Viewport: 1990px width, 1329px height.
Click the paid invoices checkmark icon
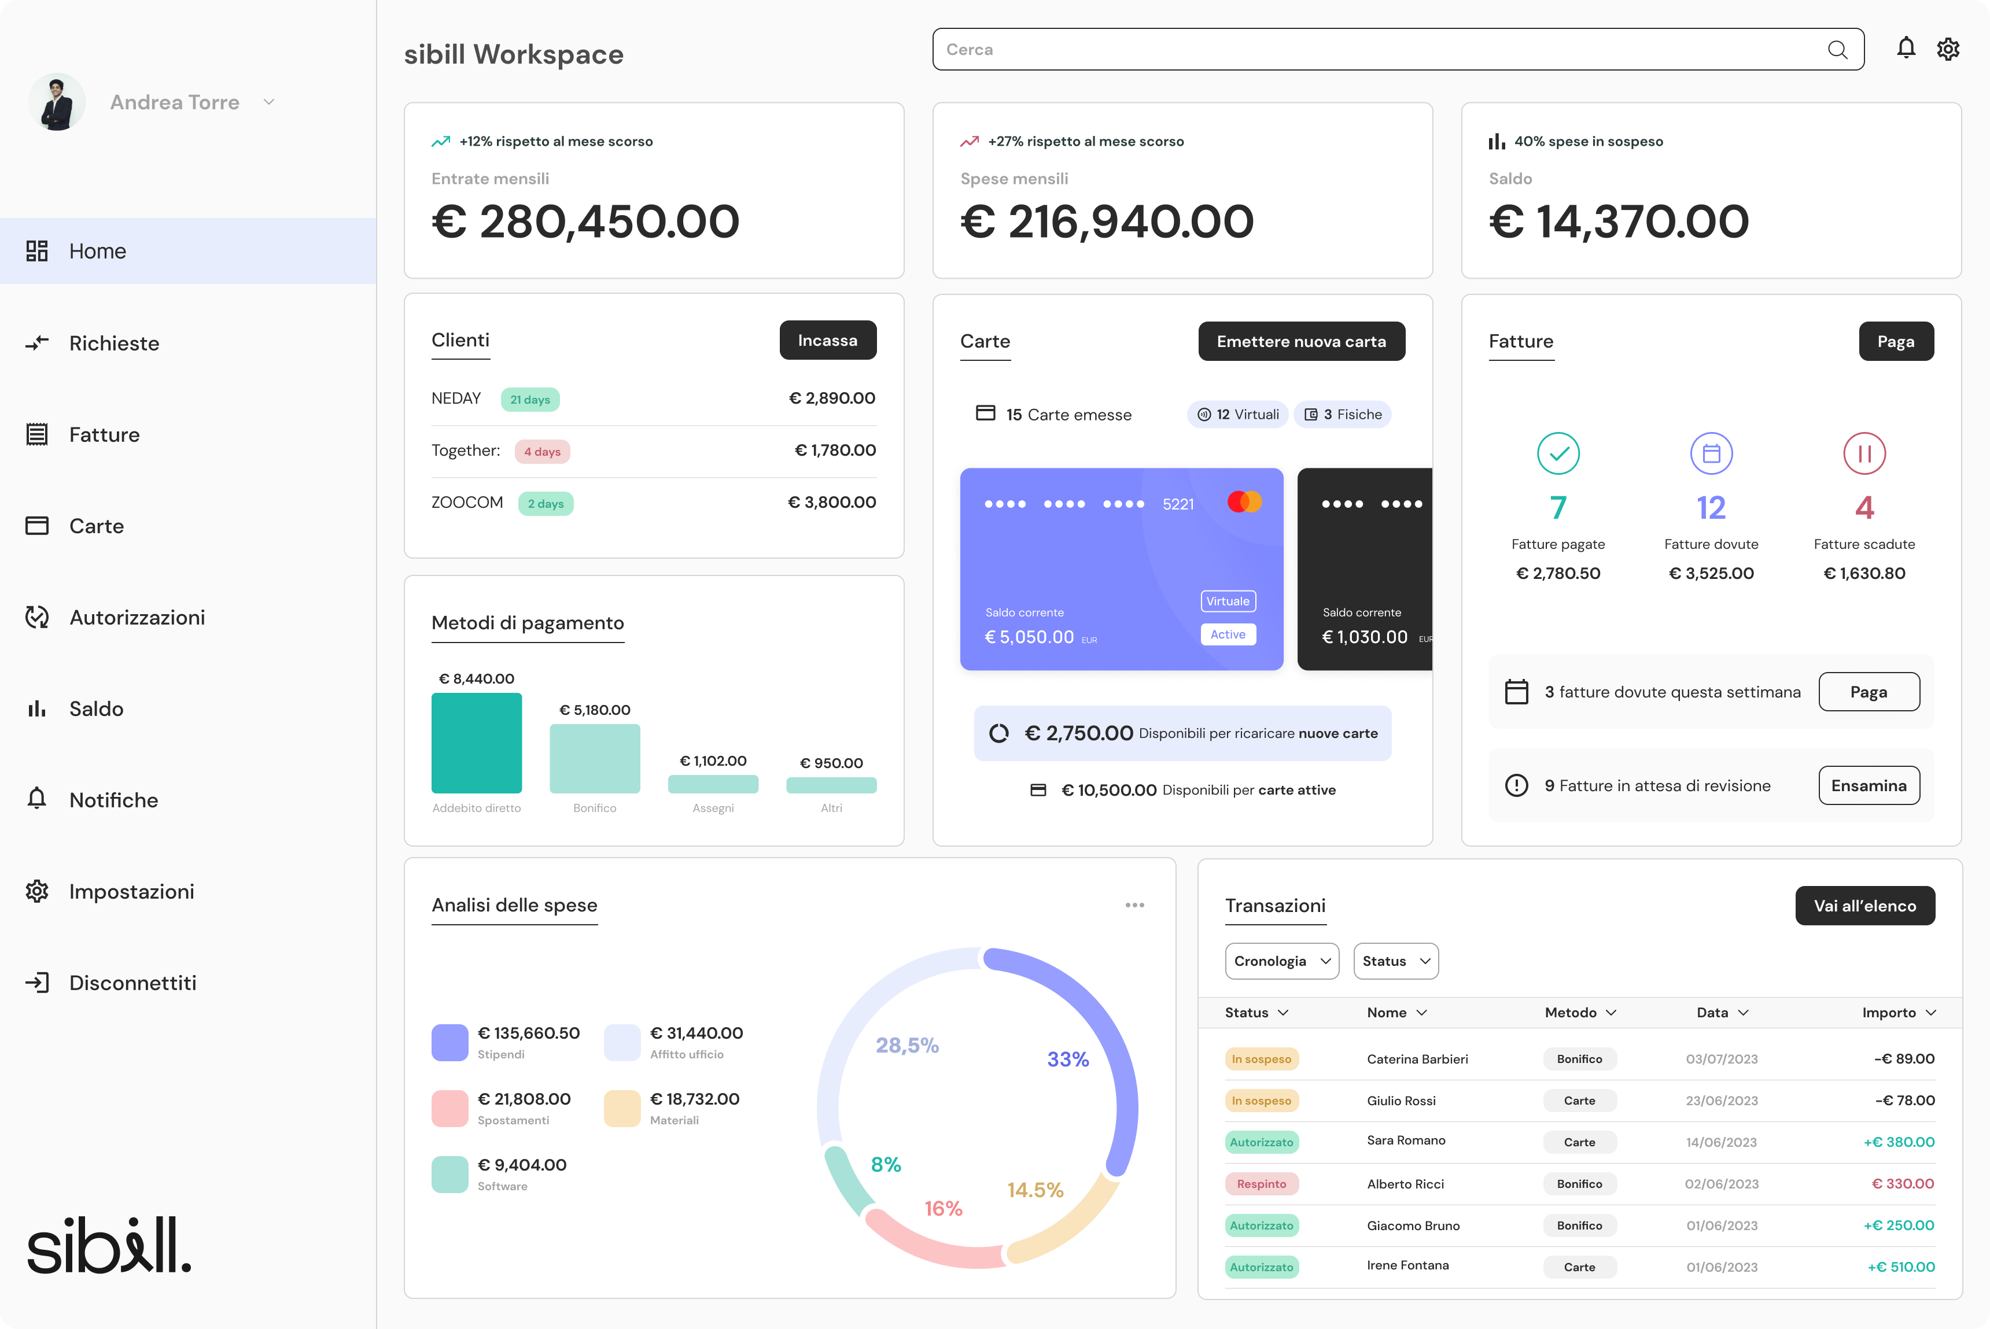(x=1557, y=453)
